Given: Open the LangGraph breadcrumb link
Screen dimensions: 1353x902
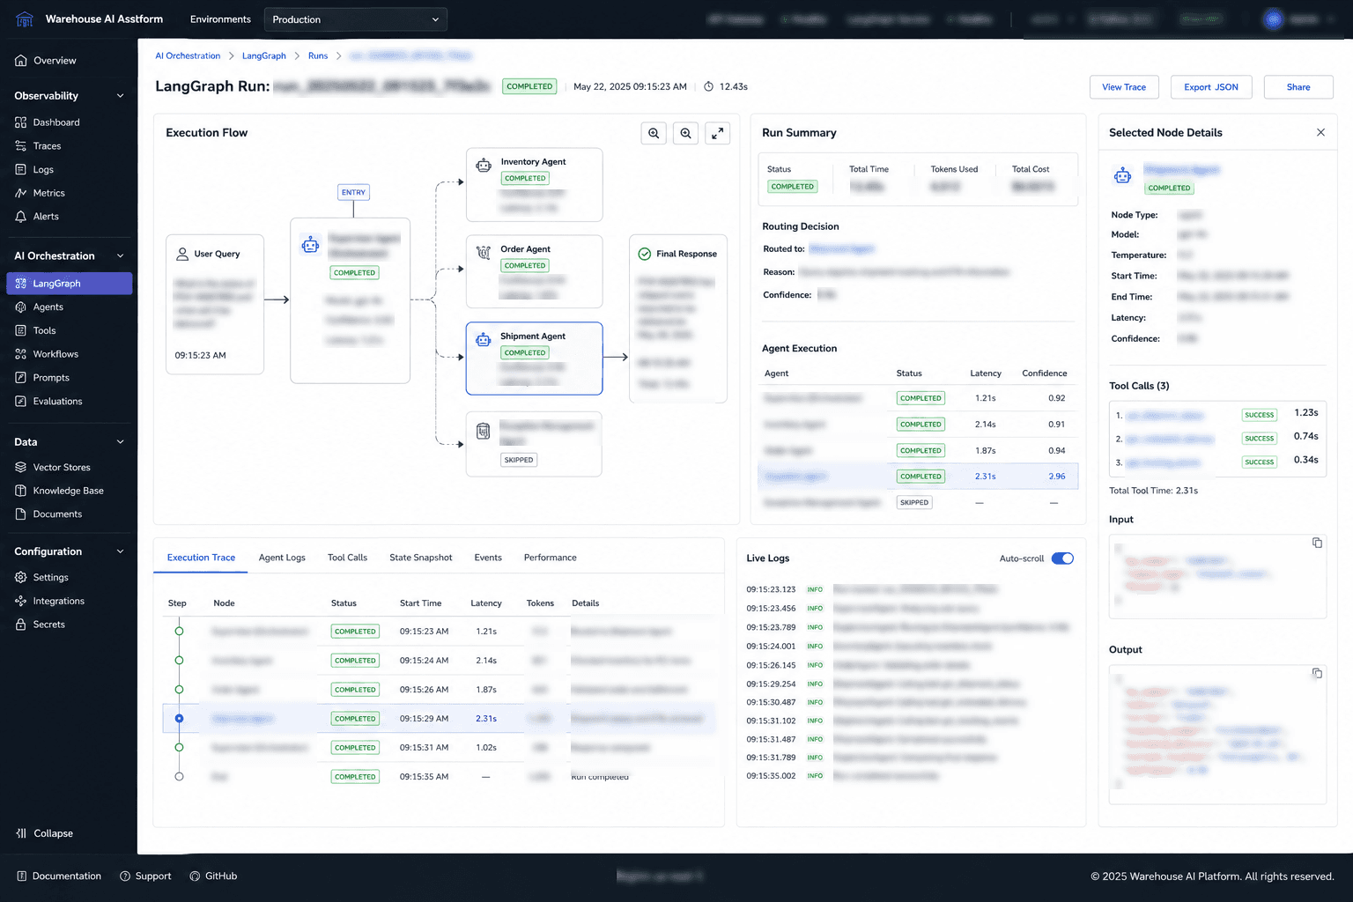Looking at the screenshot, I should click(x=264, y=55).
